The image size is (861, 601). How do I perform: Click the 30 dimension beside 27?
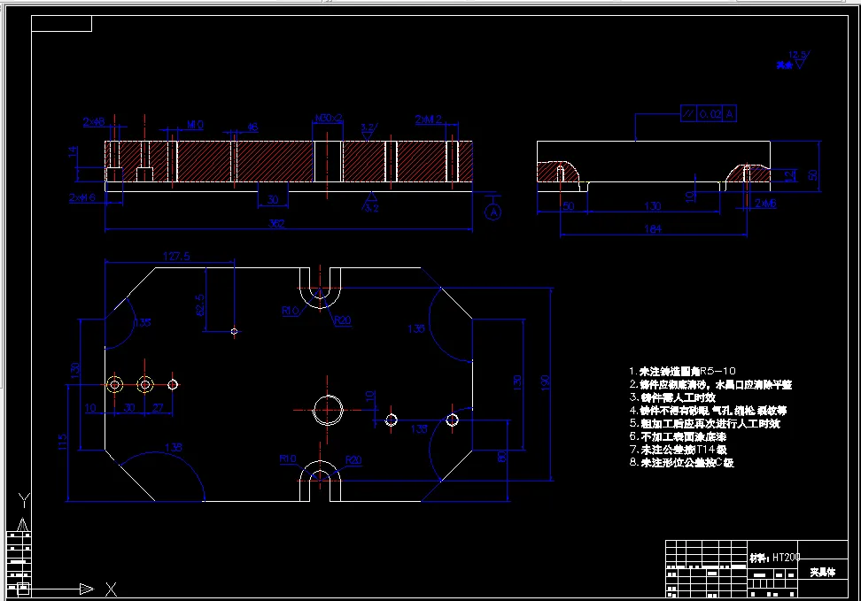[129, 407]
